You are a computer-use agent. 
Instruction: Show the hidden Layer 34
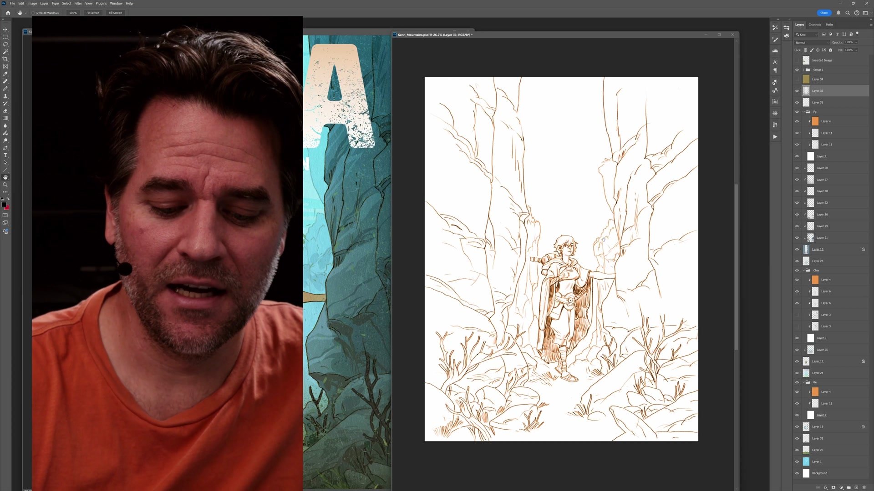pyautogui.click(x=797, y=79)
